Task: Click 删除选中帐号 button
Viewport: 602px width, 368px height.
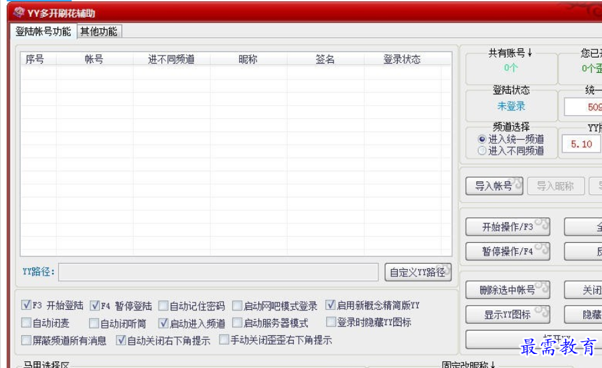Action: [x=508, y=290]
